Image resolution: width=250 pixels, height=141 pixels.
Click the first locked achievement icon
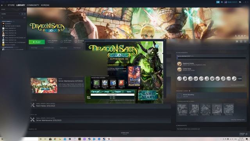pyautogui.click(x=179, y=79)
